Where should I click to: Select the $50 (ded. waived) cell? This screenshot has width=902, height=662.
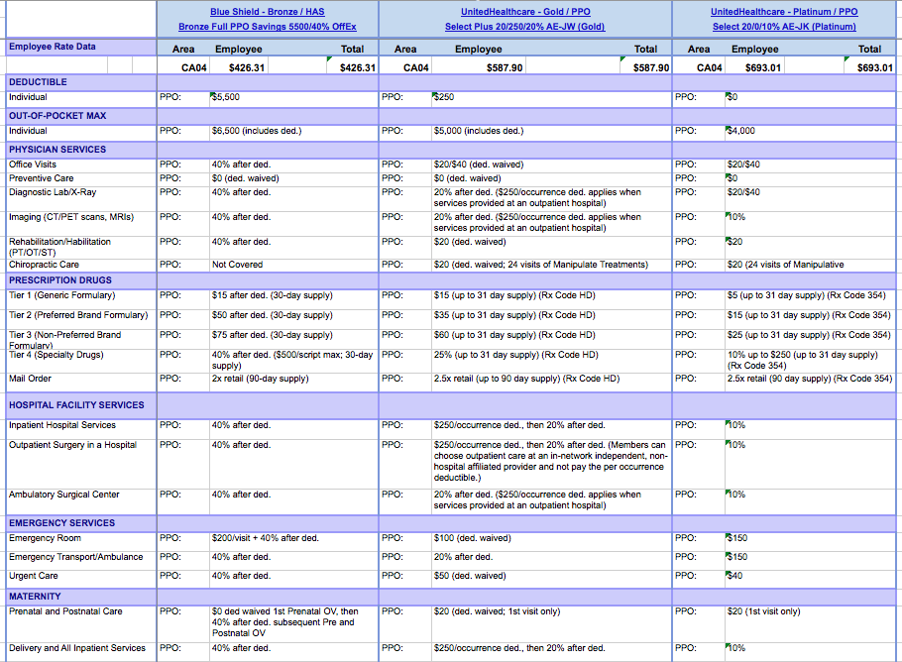click(x=551, y=579)
